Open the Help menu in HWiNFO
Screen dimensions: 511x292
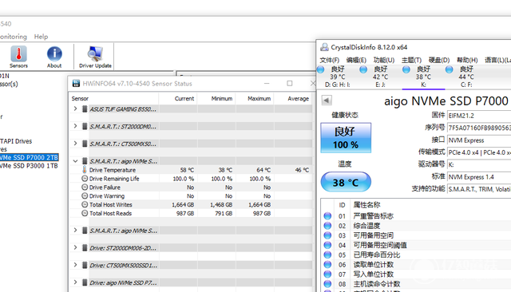coord(41,37)
